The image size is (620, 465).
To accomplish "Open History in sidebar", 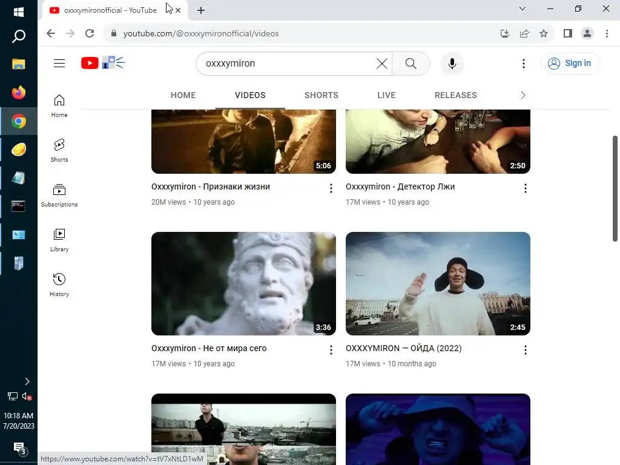I will pyautogui.click(x=59, y=285).
